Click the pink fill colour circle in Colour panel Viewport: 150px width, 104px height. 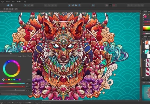[145, 16]
